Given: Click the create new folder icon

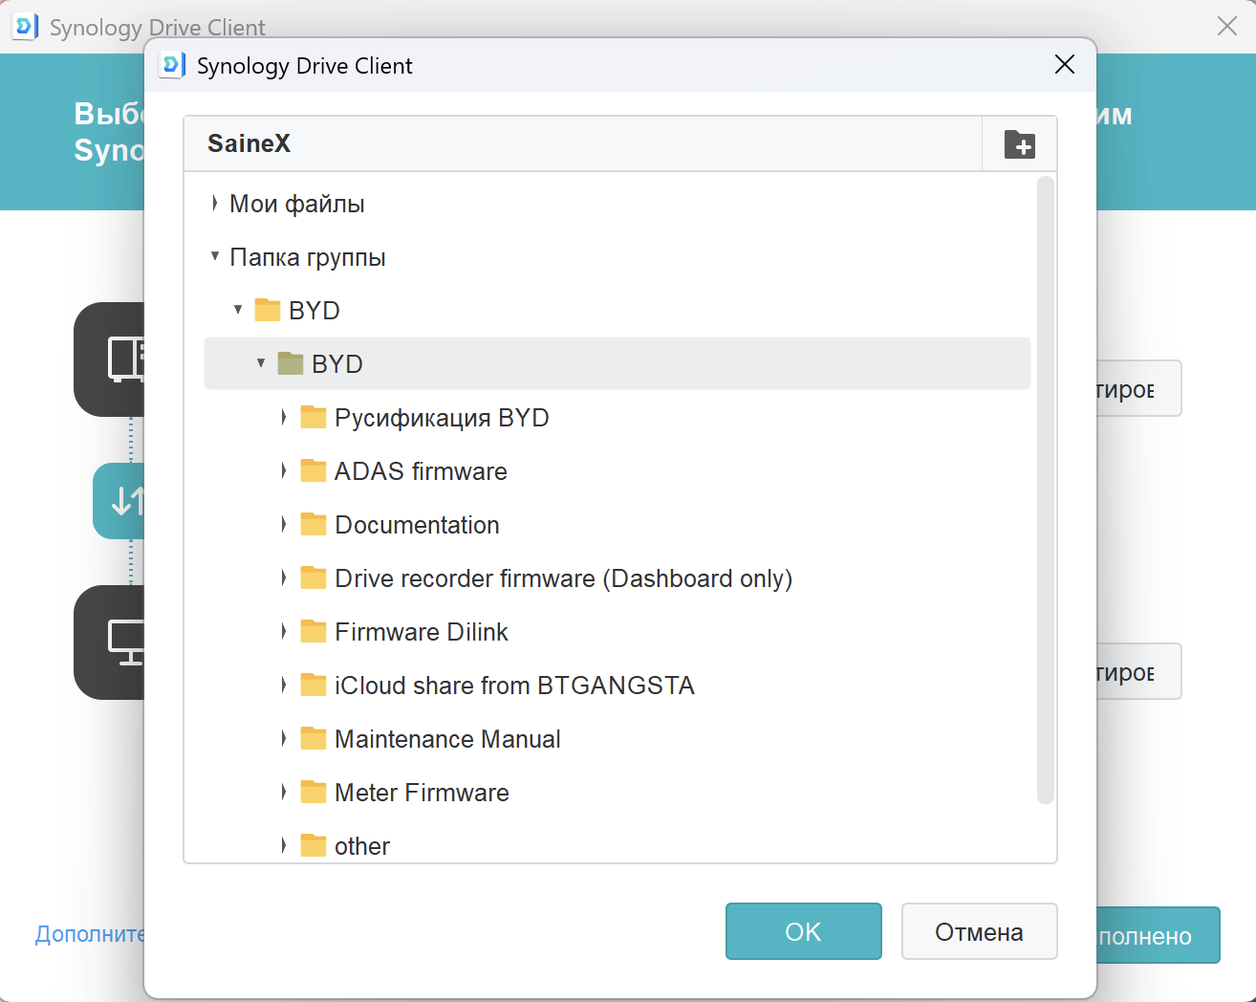Looking at the screenshot, I should 1019,144.
